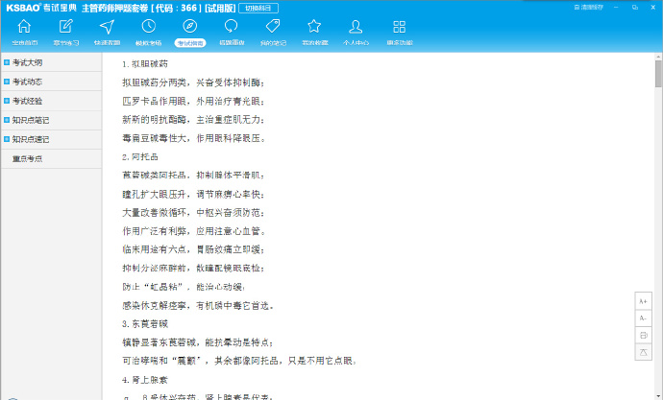Image resolution: width=663 pixels, height=400 pixels.
Task: Increase font size with A+ button
Action: (x=643, y=301)
